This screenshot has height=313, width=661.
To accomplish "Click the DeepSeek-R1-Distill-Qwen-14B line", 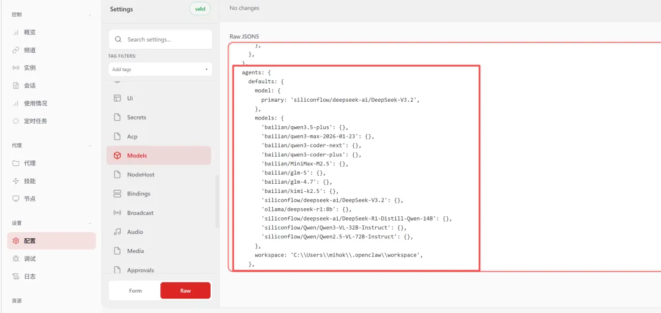I will click(357, 219).
